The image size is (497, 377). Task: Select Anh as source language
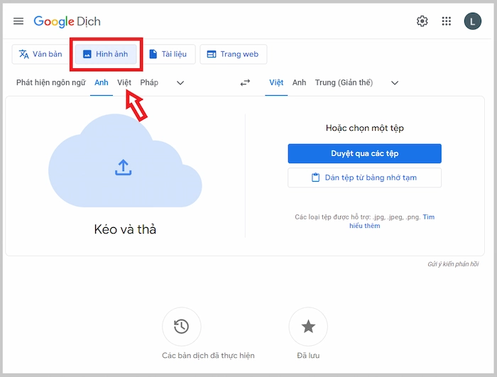point(102,83)
